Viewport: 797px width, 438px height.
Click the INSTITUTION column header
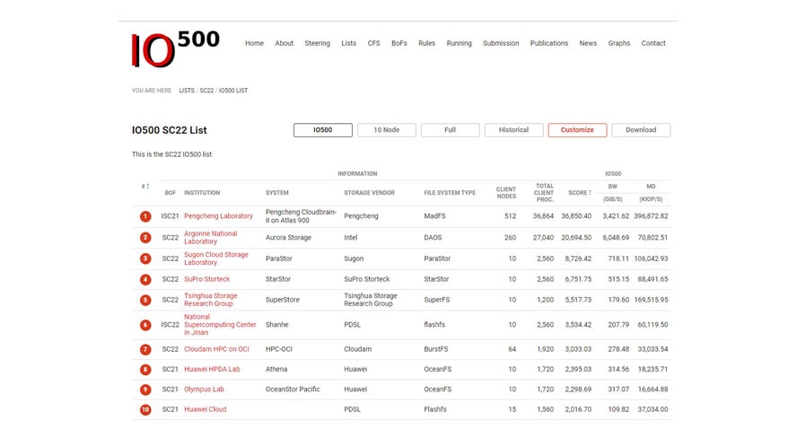tap(202, 193)
